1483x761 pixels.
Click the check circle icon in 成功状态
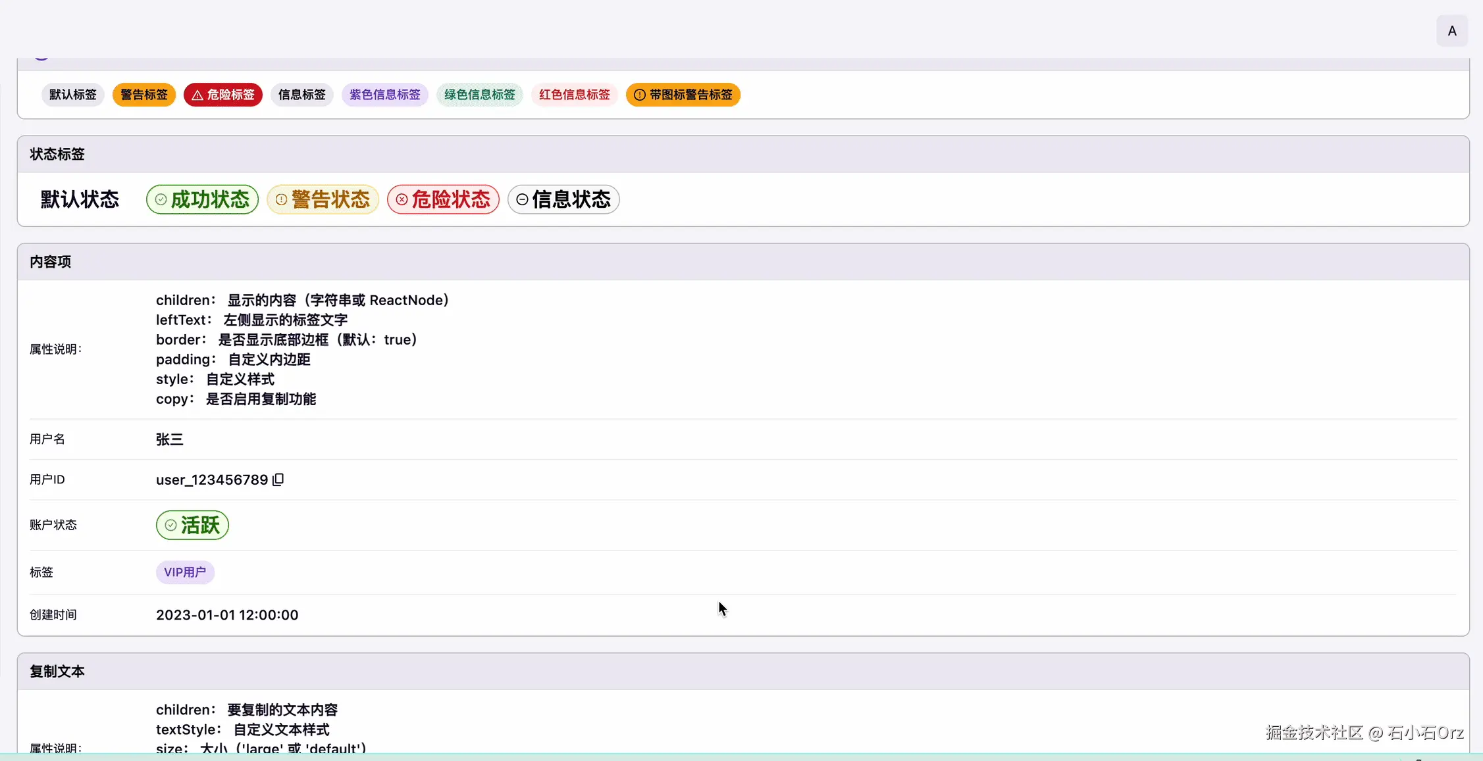tap(161, 199)
